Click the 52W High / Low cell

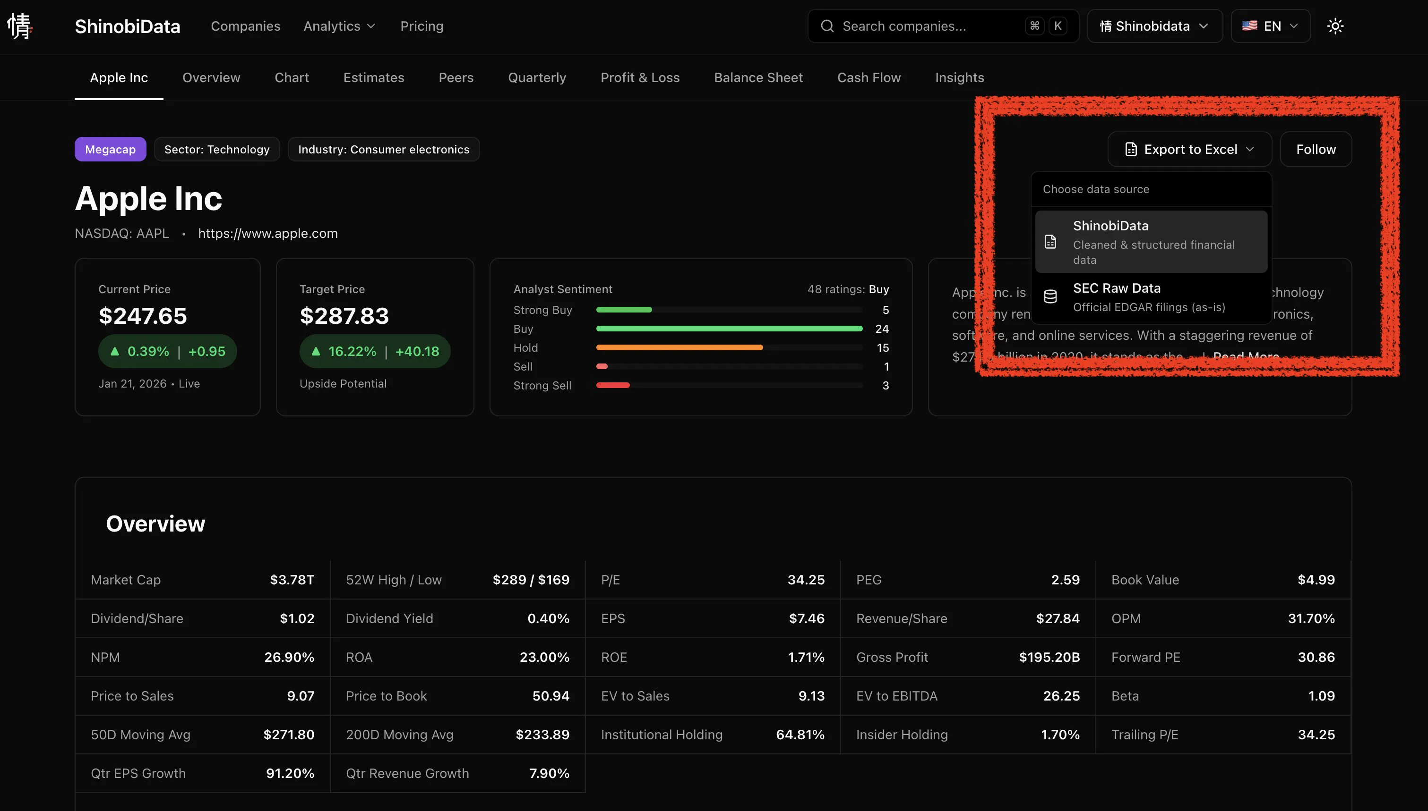coord(457,580)
